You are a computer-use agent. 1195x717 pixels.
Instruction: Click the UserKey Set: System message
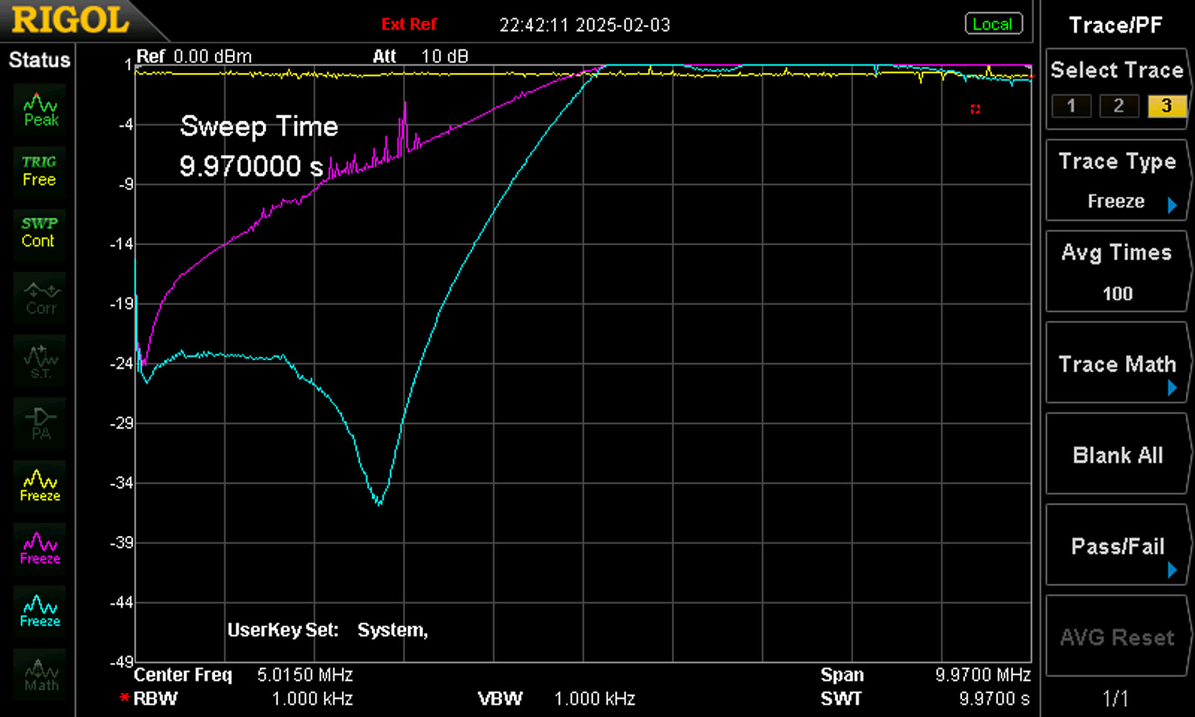(327, 630)
